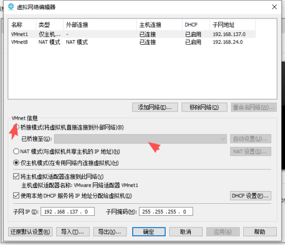Screen dimensions: 285x245
Task: Open the DHCP 设置(P)... dialog
Action: (x=251, y=196)
